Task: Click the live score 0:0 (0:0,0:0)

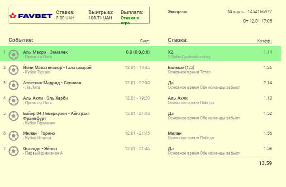Action: 138,52
